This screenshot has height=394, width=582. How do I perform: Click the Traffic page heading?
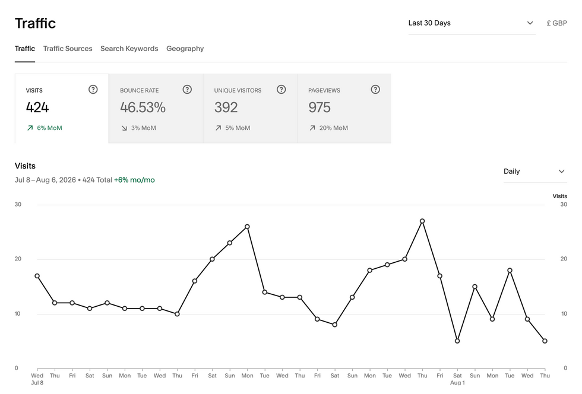click(35, 23)
